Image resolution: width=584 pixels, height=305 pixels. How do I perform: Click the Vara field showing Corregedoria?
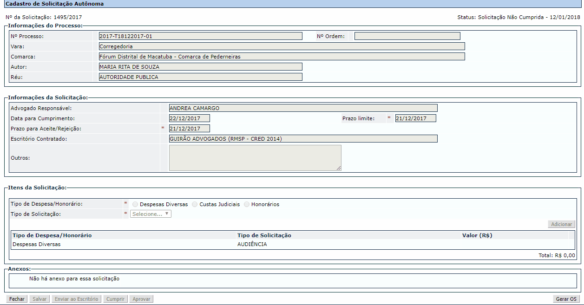click(x=282, y=46)
